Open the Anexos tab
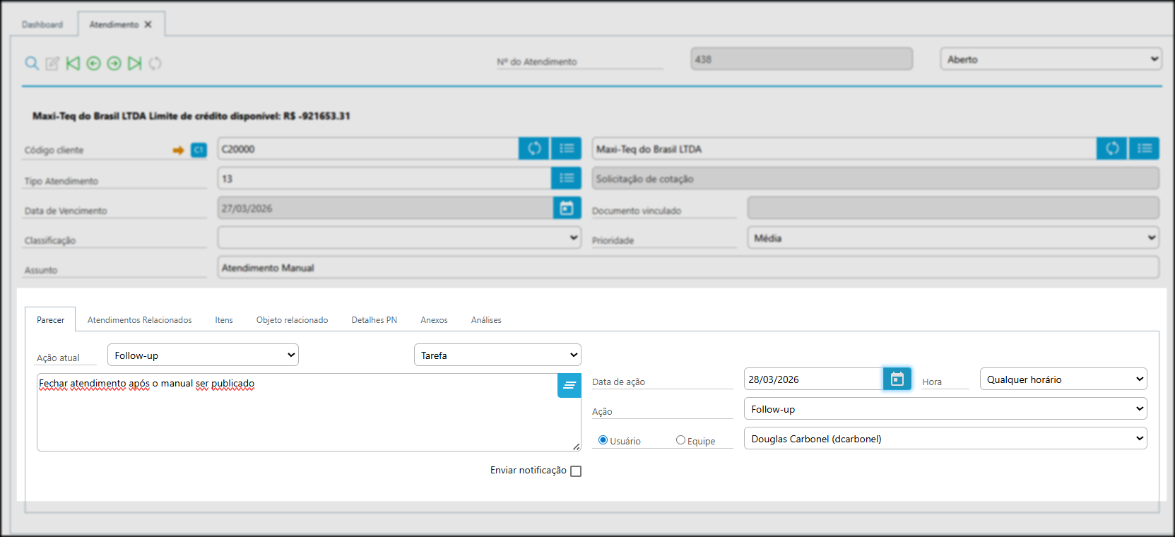Screen dimensions: 1175x537 click(x=434, y=320)
